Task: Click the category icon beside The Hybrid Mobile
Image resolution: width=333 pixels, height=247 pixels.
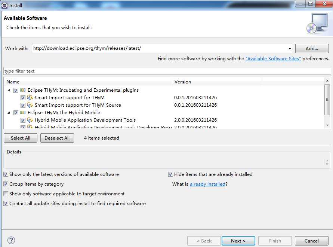Action: point(23,113)
